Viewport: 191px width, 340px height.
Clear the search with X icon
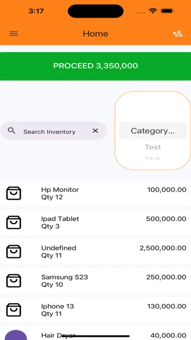pos(95,131)
